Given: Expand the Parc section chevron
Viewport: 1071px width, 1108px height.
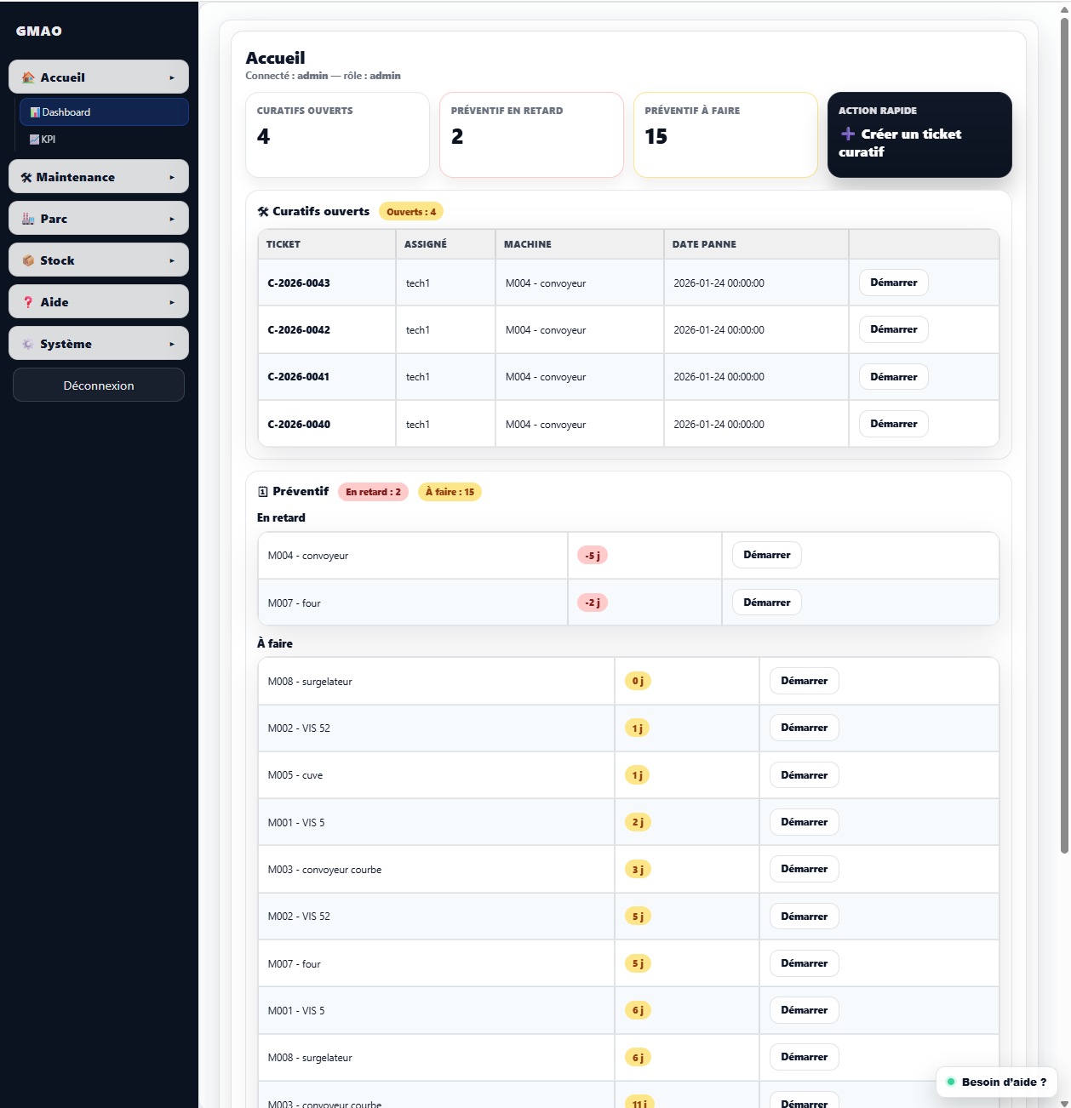Looking at the screenshot, I should point(172,219).
